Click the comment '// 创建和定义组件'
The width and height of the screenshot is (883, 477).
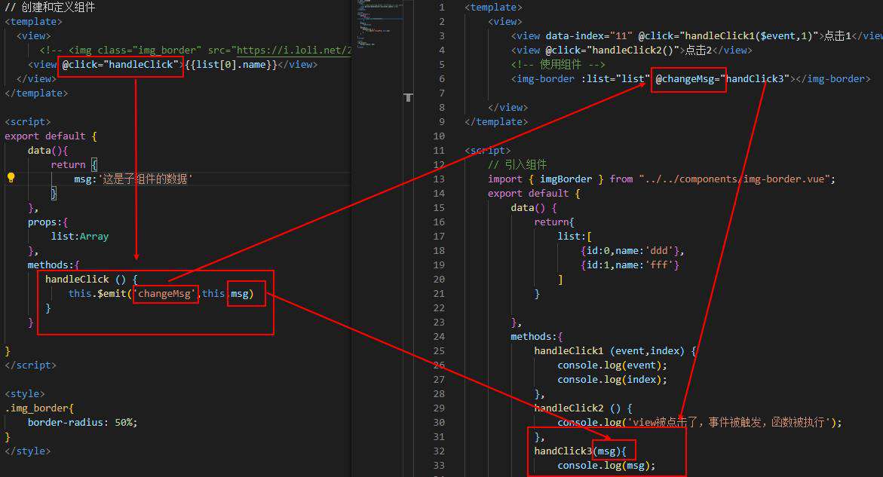pos(50,8)
